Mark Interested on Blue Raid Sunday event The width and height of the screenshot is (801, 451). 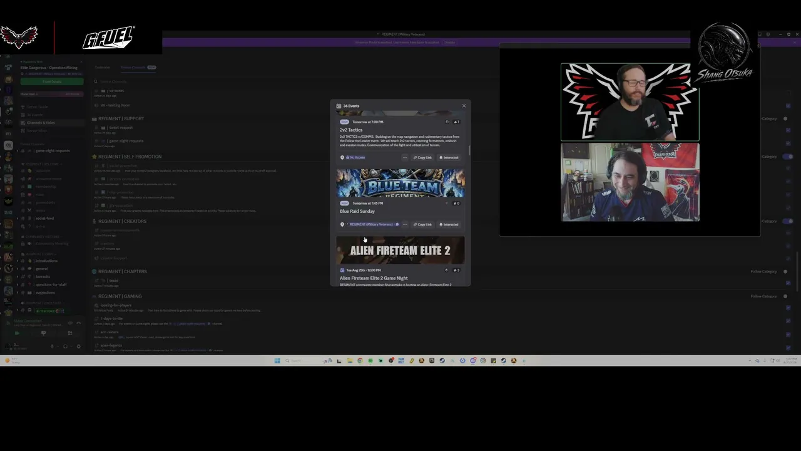click(x=449, y=224)
